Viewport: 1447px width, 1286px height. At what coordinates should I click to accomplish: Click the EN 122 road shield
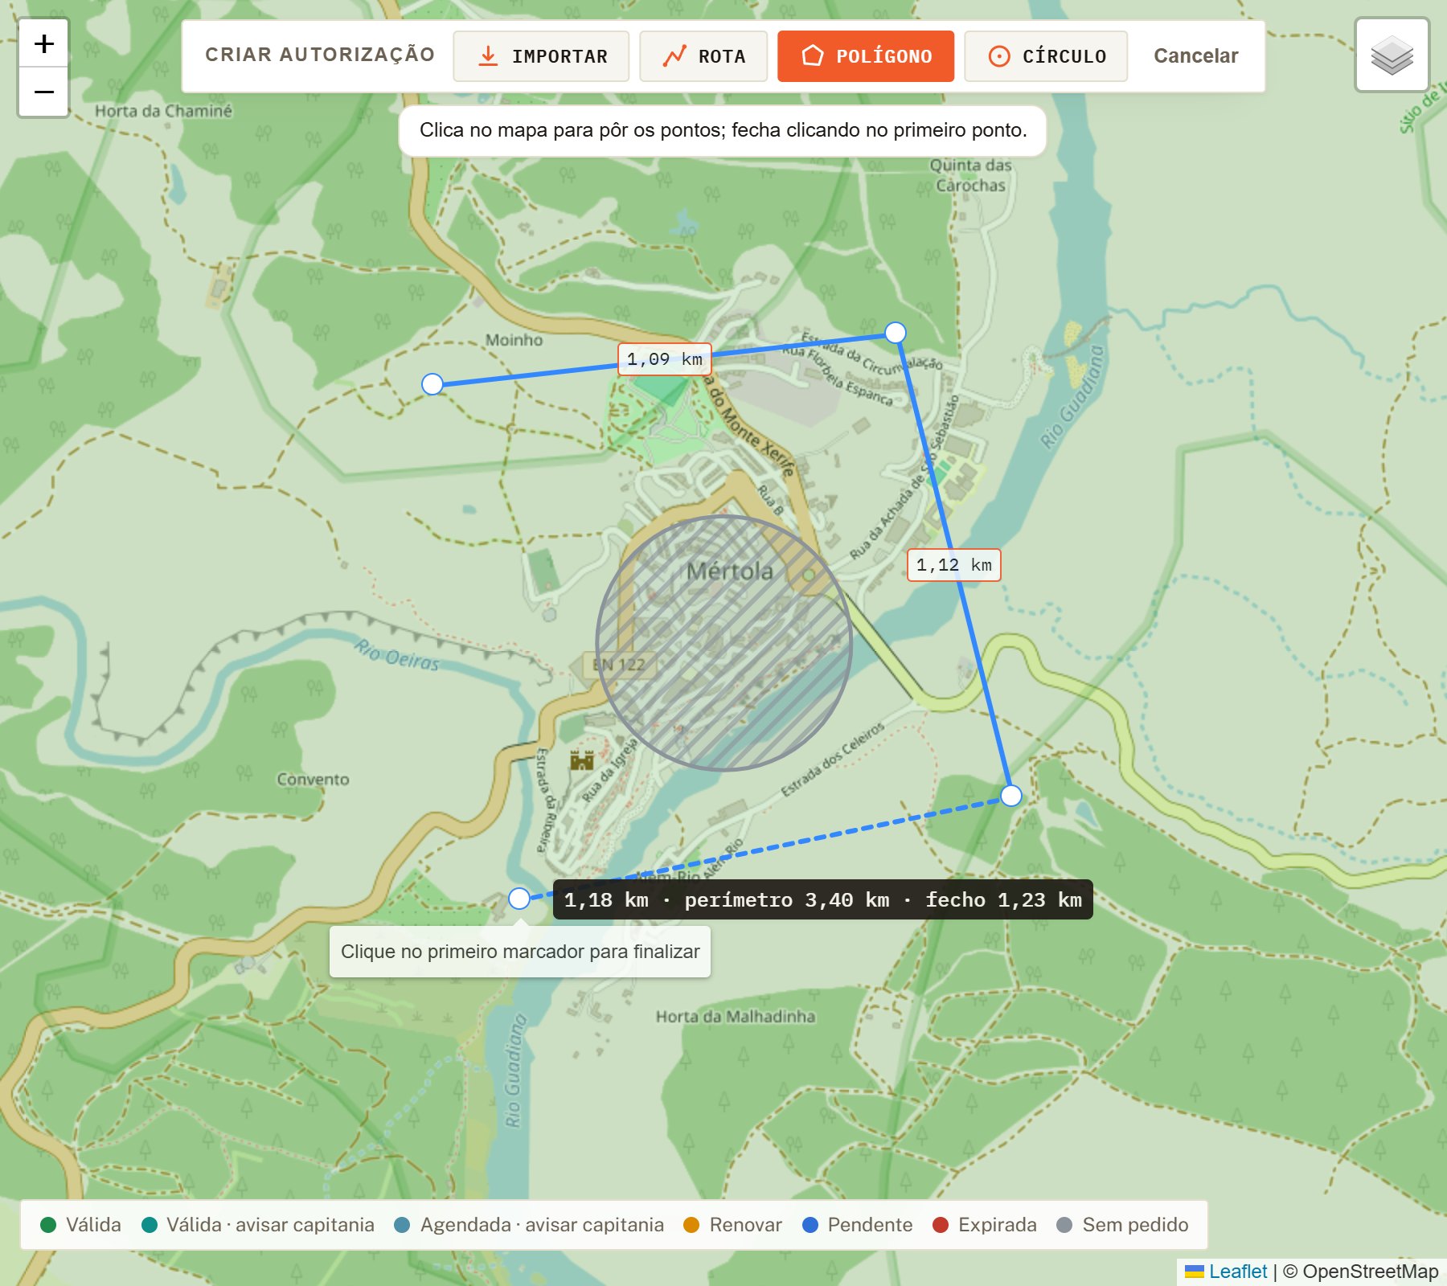pyautogui.click(x=619, y=665)
